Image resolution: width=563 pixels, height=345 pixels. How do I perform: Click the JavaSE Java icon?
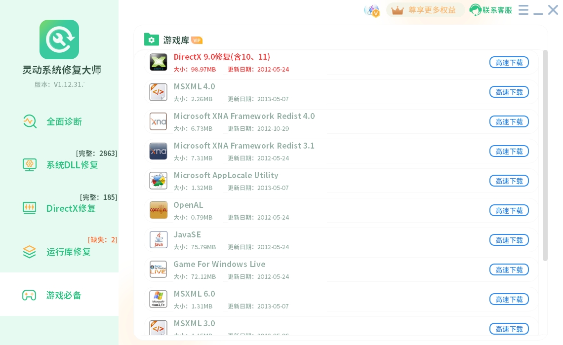coord(159,240)
